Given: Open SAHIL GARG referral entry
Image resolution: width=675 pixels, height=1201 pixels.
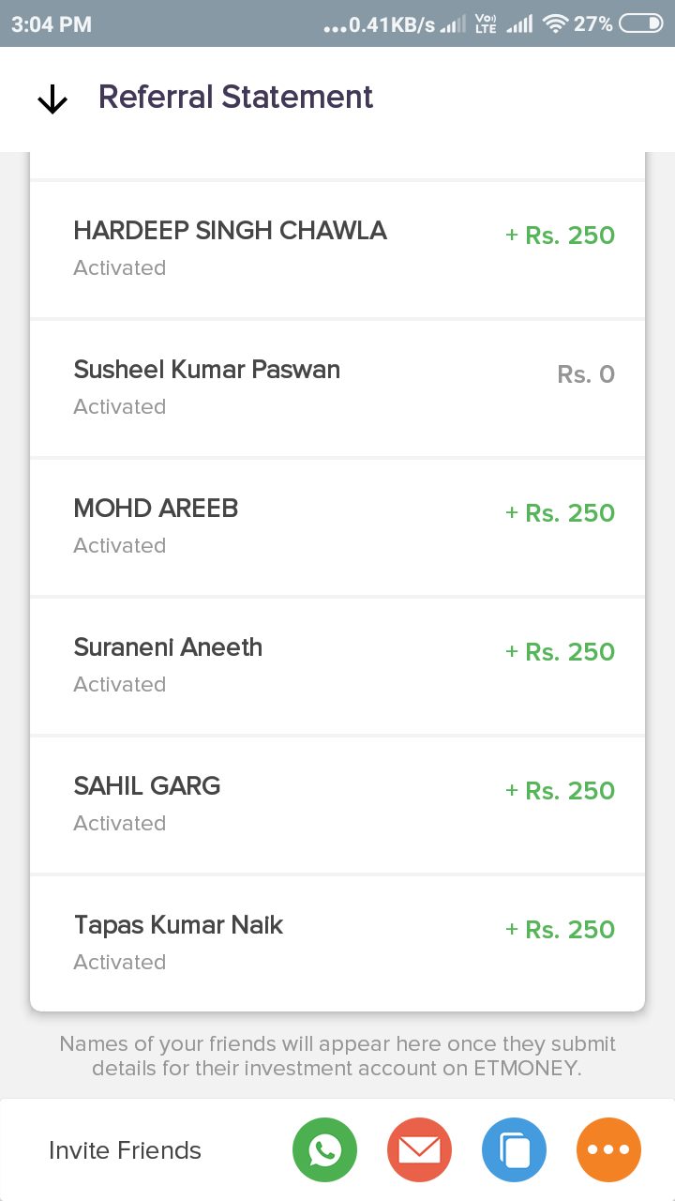Looking at the screenshot, I should pyautogui.click(x=337, y=804).
